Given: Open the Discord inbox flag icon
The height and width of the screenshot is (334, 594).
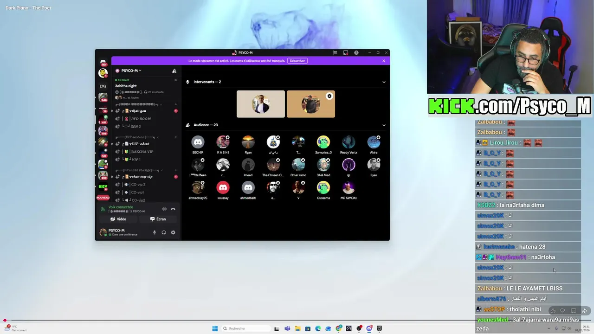Looking at the screenshot, I should (x=335, y=52).
